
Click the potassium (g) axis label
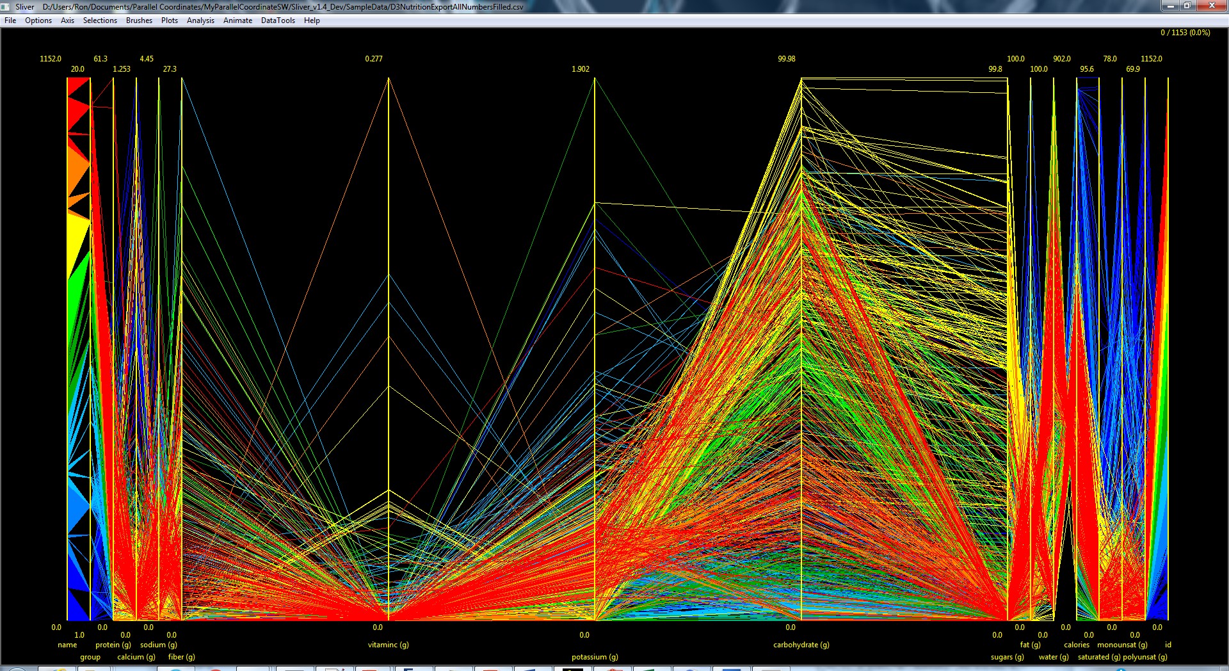595,657
